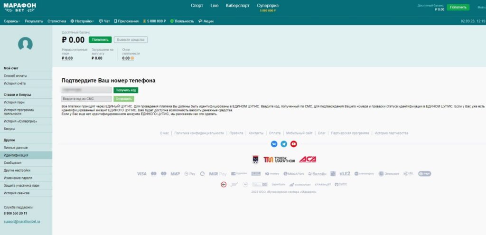The image size is (486, 235).
Task: Open the 5 000 000 ₽ toolbar item
Action: coord(154,21)
